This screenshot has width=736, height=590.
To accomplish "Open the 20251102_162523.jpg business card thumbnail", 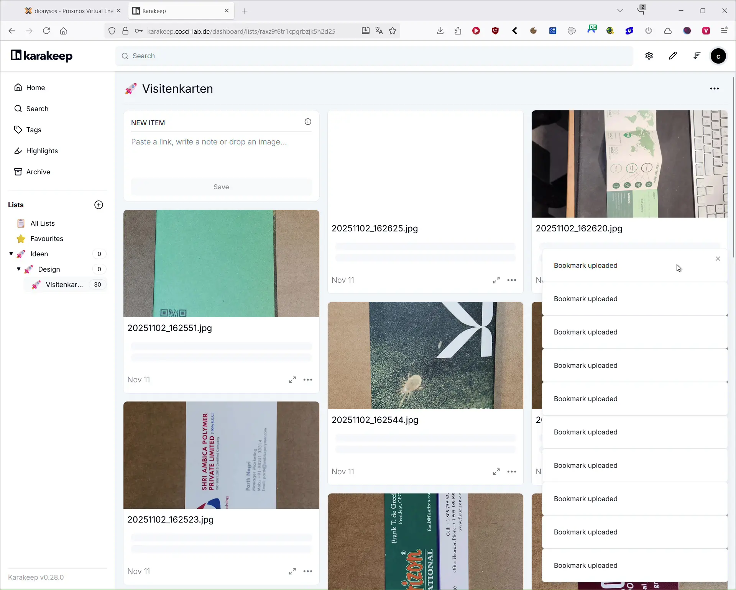I will click(x=221, y=455).
